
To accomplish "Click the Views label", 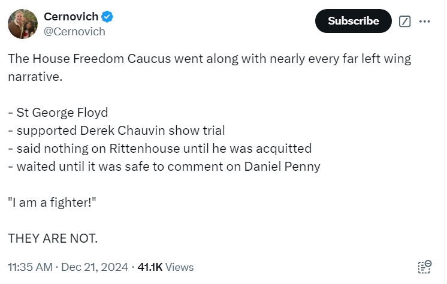I will pyautogui.click(x=180, y=268).
